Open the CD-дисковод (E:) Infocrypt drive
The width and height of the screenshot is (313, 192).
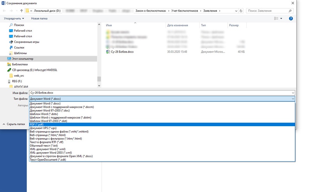pyautogui.click(x=35, y=70)
